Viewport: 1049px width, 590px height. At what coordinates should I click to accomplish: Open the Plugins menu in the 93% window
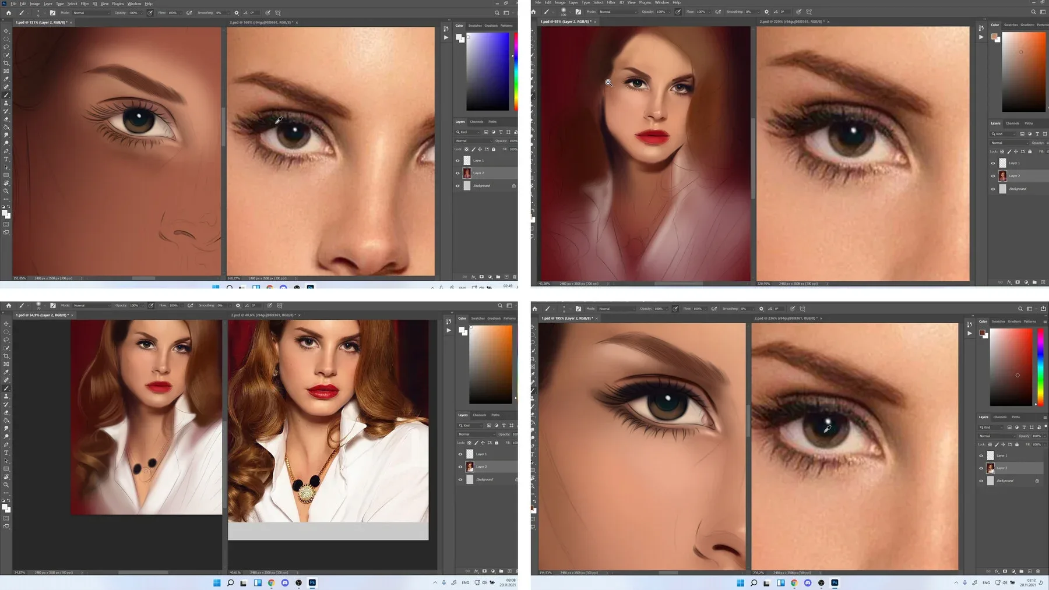pyautogui.click(x=645, y=2)
